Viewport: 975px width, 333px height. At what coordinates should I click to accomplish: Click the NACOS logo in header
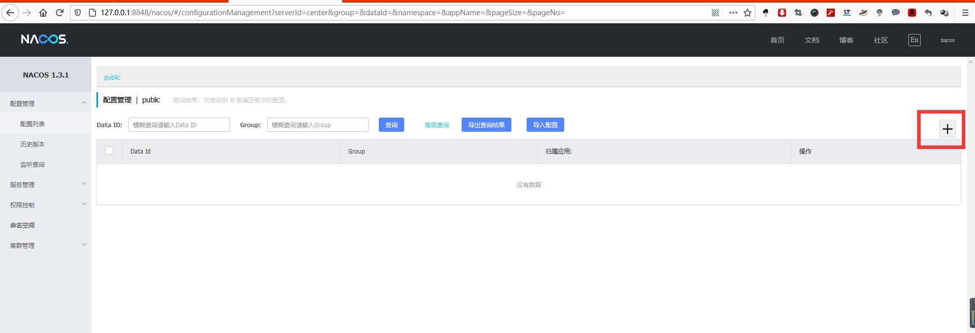click(x=44, y=40)
